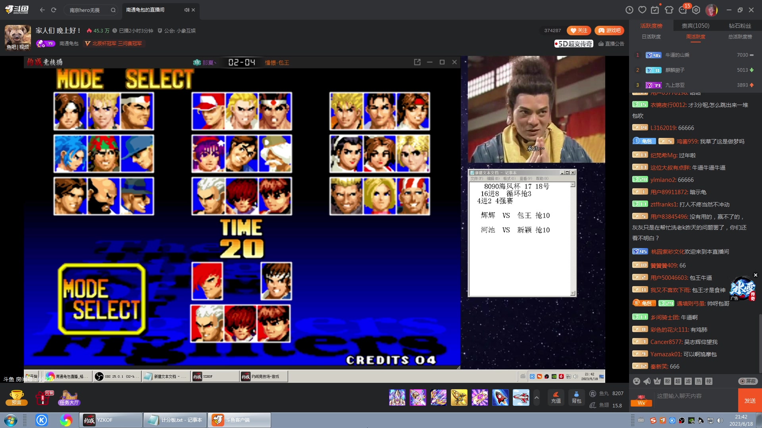This screenshot has width=762, height=428.
Task: Open emoji picker in chat toolbar
Action: [x=637, y=381]
